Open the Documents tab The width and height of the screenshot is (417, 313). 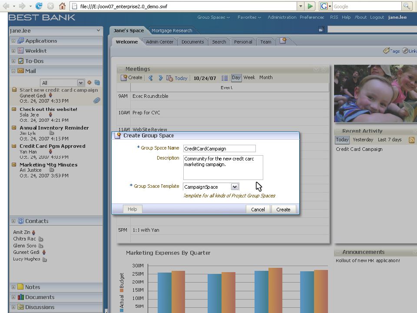192,42
